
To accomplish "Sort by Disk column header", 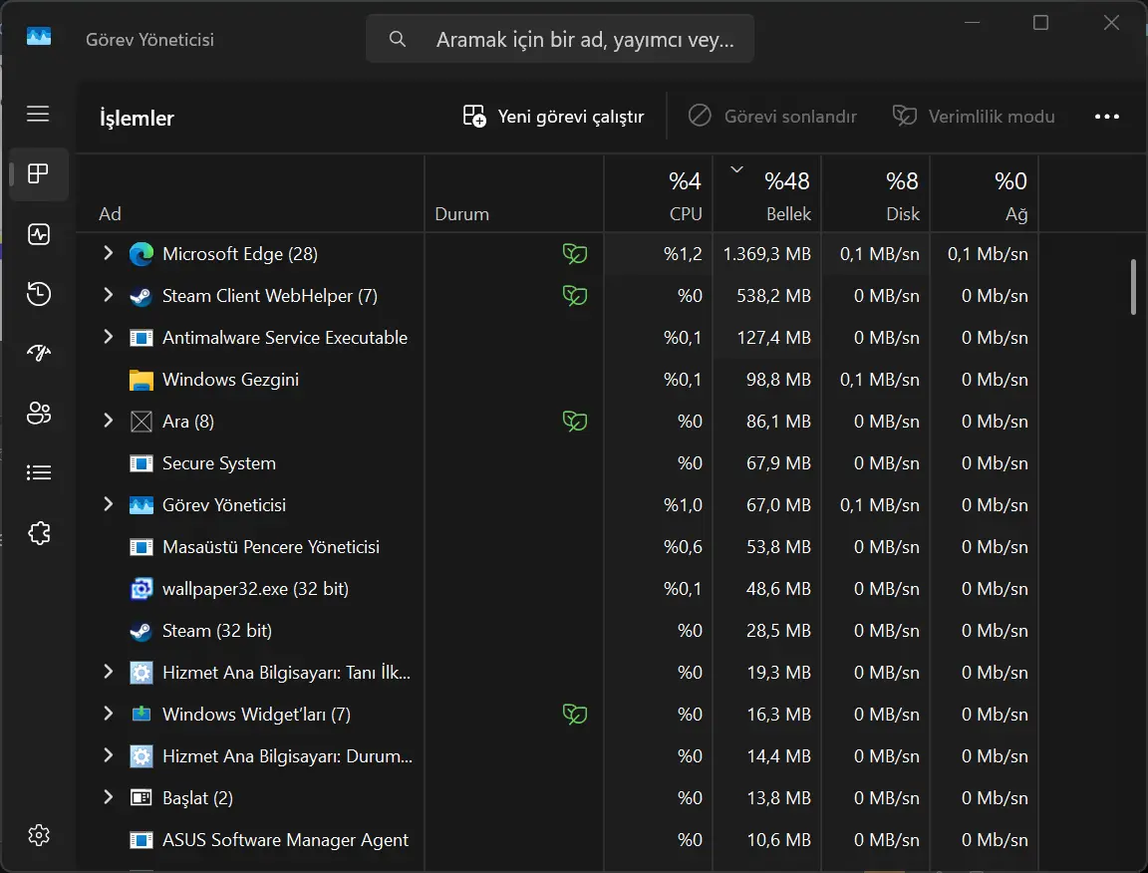I will [x=876, y=194].
